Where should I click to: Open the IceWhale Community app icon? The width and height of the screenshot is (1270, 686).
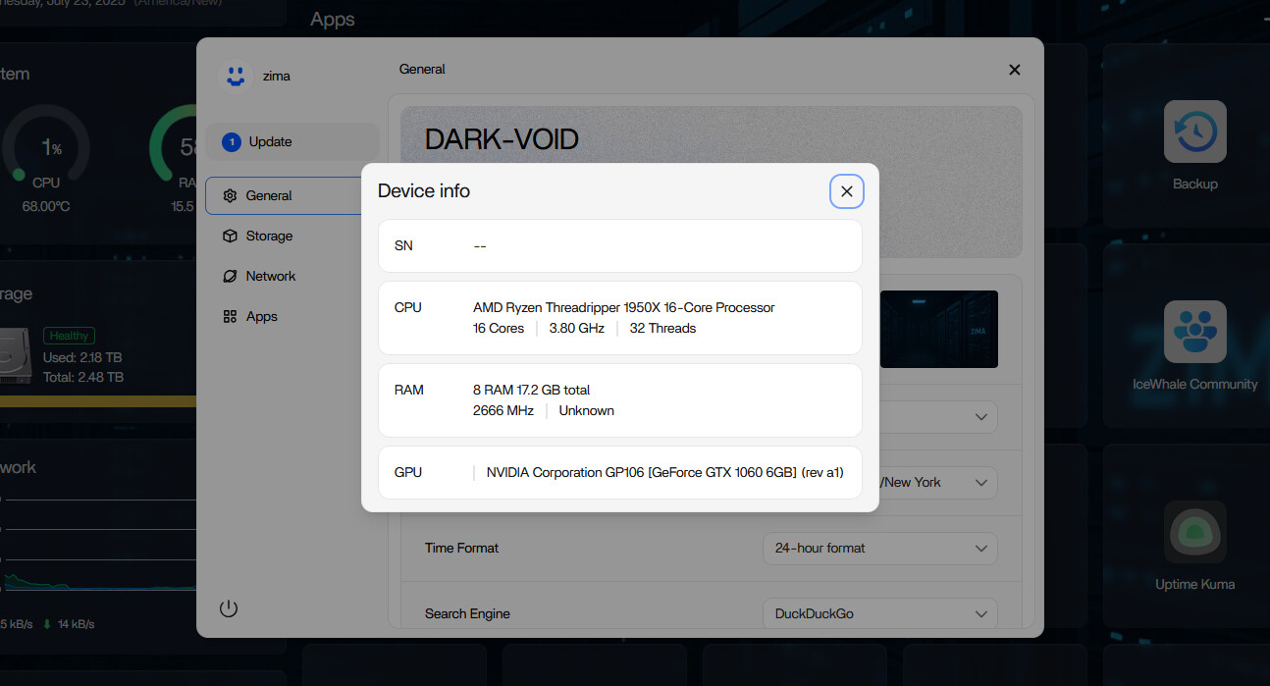click(1194, 332)
